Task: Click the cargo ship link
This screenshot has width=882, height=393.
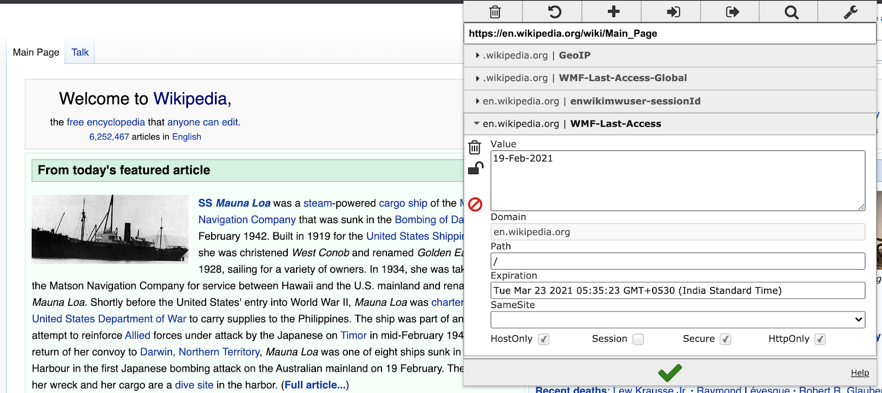Action: pos(403,203)
